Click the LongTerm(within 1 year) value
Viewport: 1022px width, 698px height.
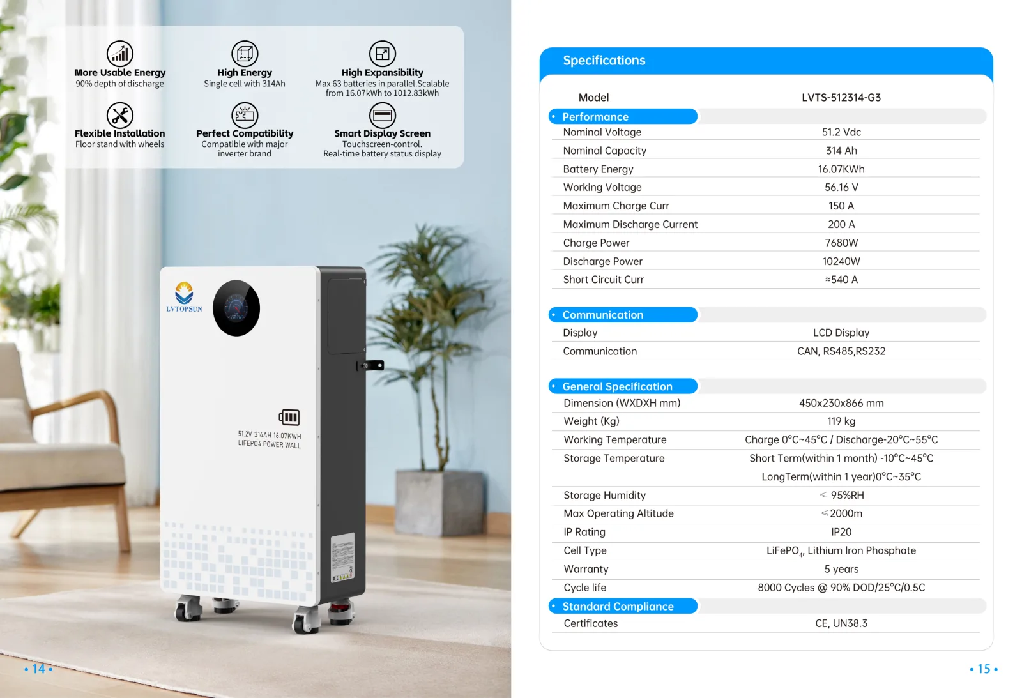(841, 477)
